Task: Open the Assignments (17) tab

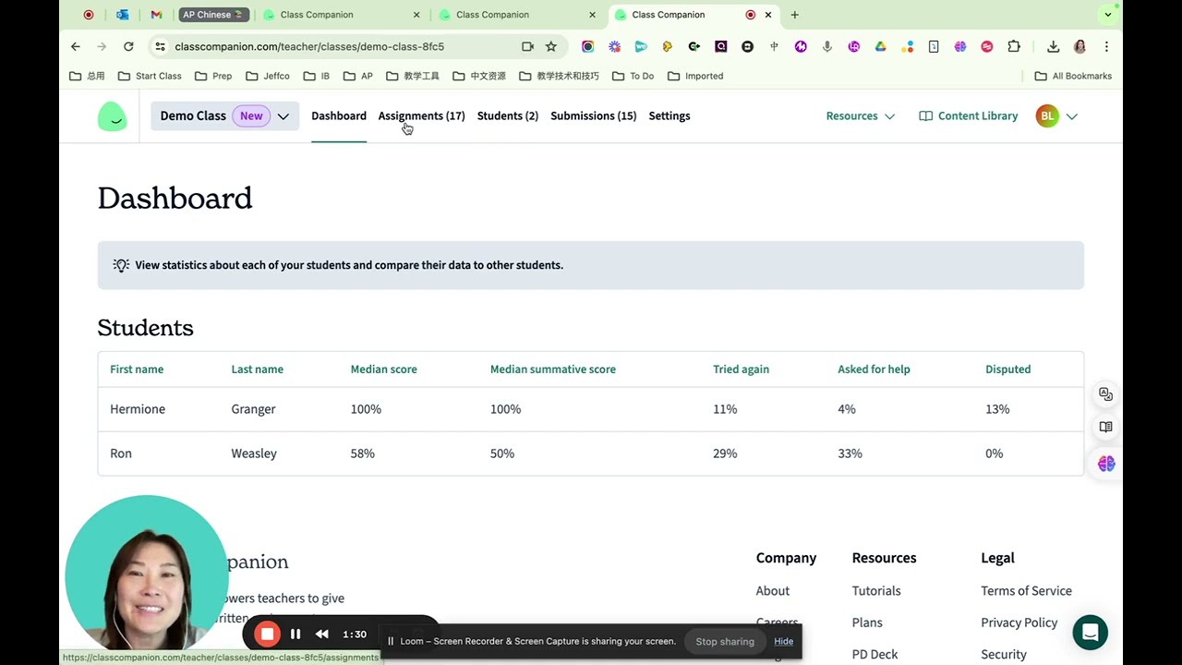Action: click(x=421, y=115)
